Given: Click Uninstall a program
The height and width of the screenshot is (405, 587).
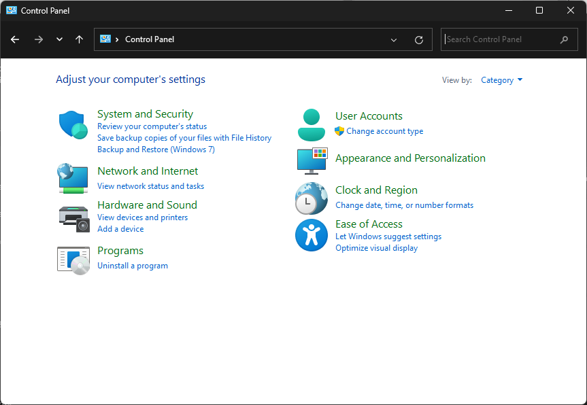Looking at the screenshot, I should [x=133, y=266].
